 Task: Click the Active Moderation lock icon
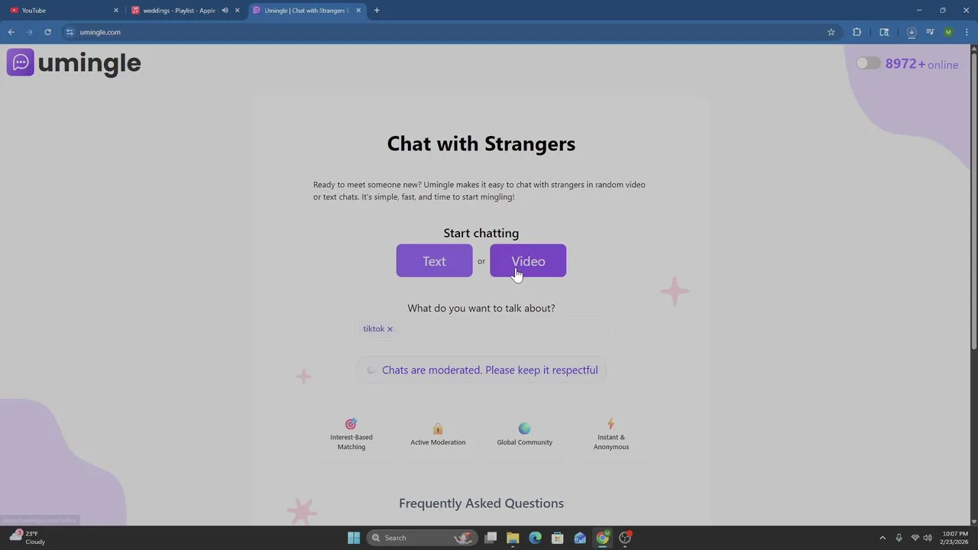(x=438, y=429)
